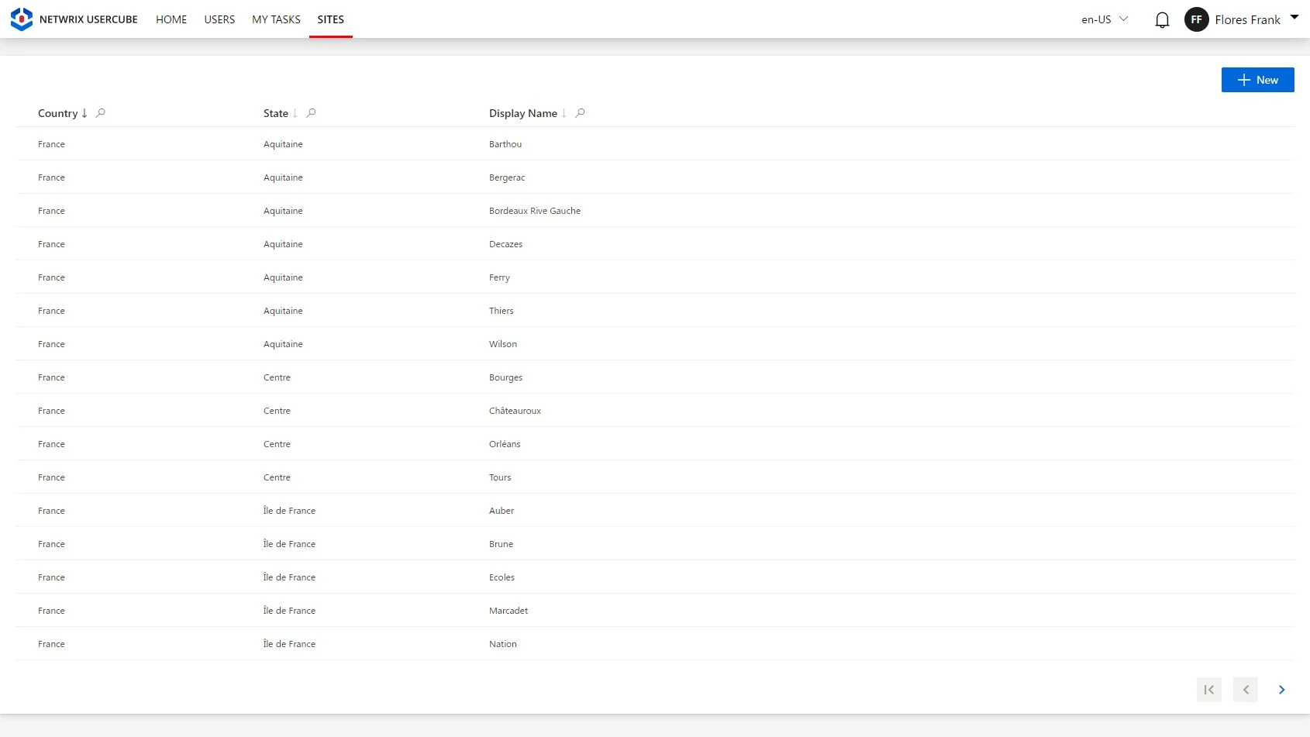Open search filter for State column
This screenshot has height=737, width=1310.
click(311, 113)
